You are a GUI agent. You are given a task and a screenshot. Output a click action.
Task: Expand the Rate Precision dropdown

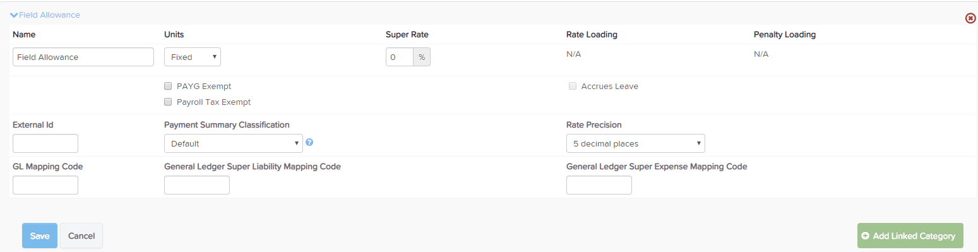(636, 143)
